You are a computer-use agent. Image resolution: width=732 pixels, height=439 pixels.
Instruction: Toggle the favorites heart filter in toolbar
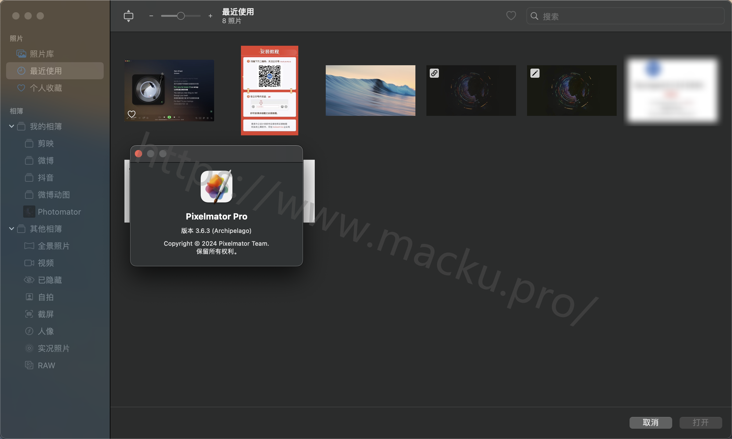511,16
